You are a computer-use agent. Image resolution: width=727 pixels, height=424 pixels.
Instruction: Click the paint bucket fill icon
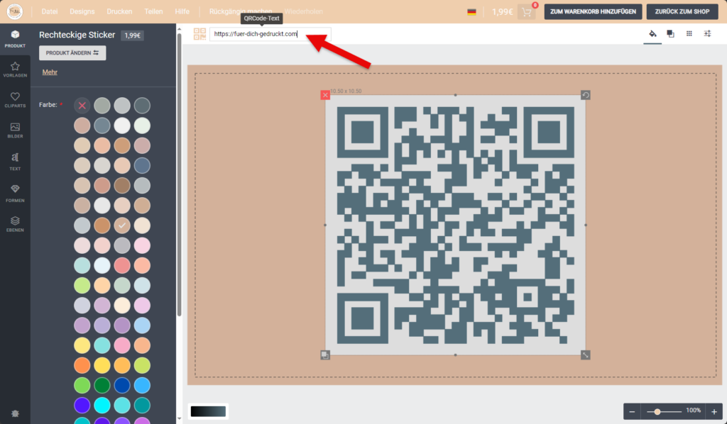click(652, 34)
